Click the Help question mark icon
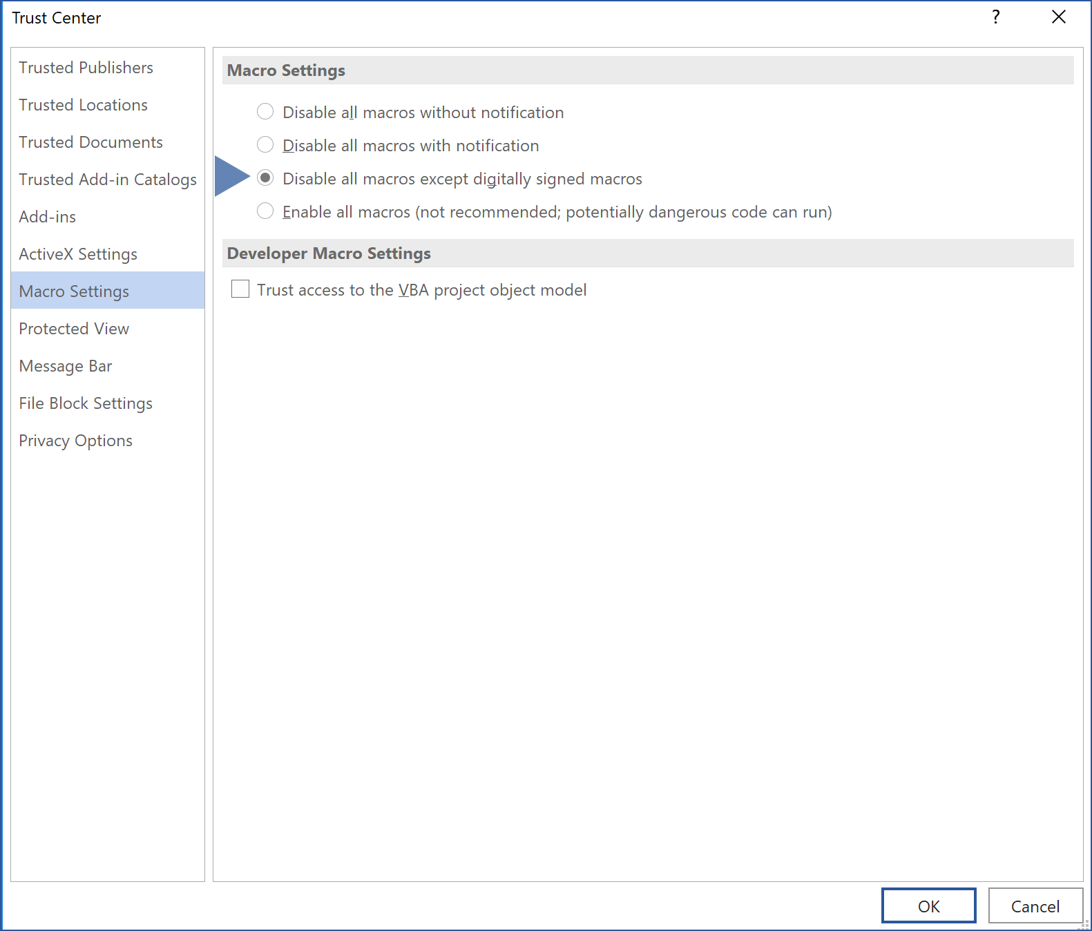 [x=995, y=17]
